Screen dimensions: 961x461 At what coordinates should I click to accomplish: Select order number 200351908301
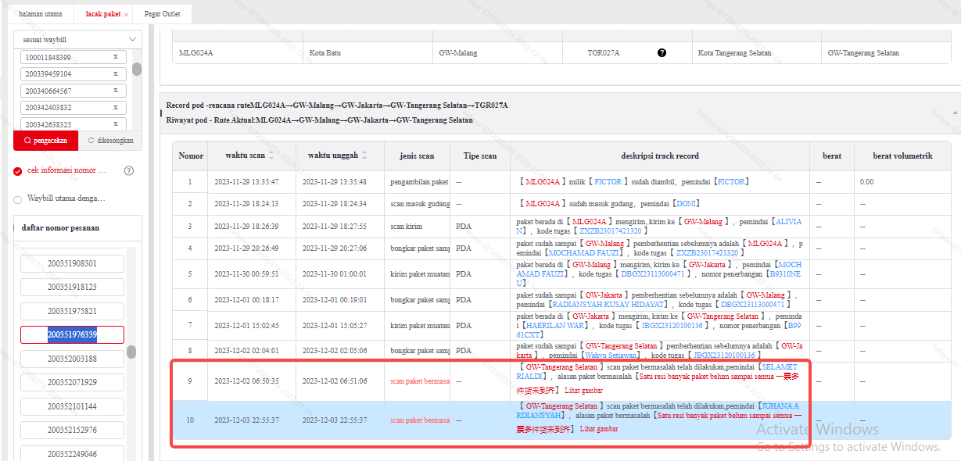pos(72,263)
